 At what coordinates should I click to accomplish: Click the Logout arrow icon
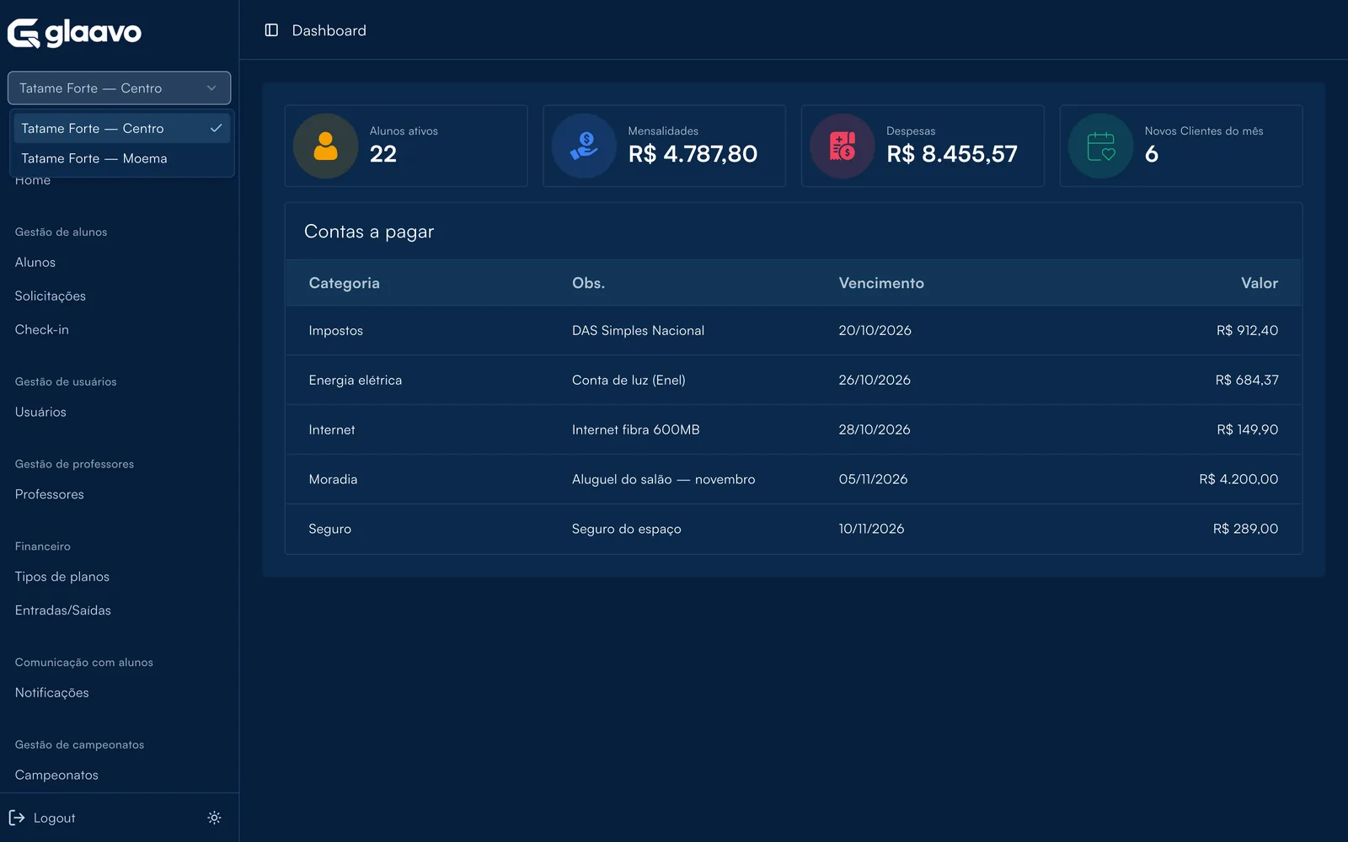[17, 818]
